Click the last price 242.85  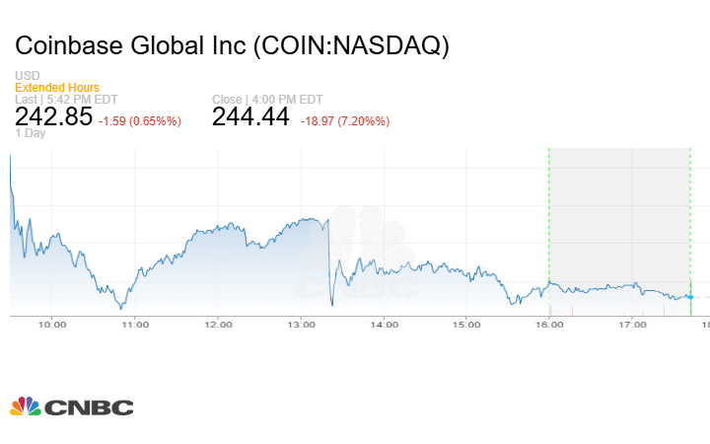[x=53, y=117]
